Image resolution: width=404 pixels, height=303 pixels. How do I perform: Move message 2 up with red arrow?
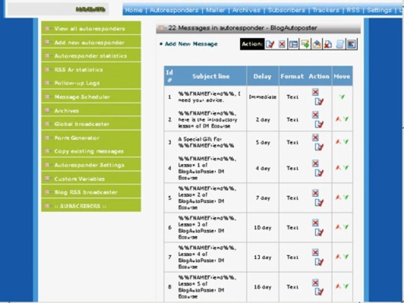tap(338, 119)
